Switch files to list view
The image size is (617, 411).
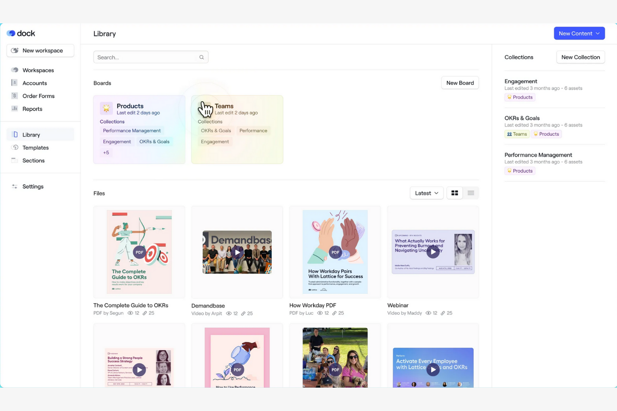pos(471,193)
